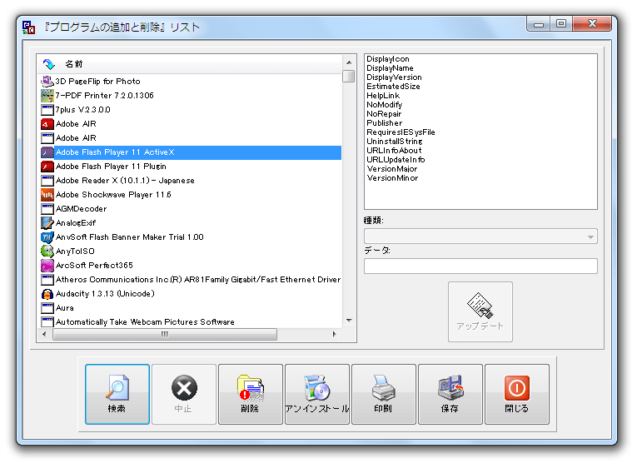This screenshot has height=463, width=637.
Task: Click the 保存 save button
Action: click(450, 394)
